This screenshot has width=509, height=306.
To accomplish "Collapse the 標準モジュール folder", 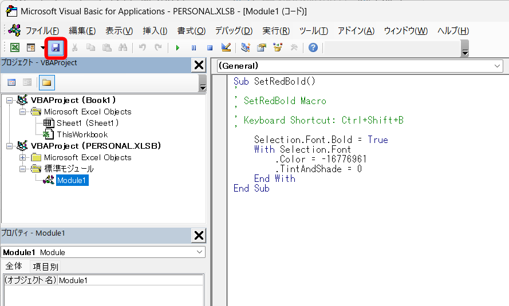I will pyautogui.click(x=22, y=169).
